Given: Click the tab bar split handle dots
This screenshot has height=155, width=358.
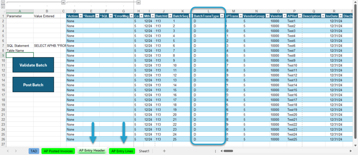Looking at the screenshot, I should [x=215, y=151].
